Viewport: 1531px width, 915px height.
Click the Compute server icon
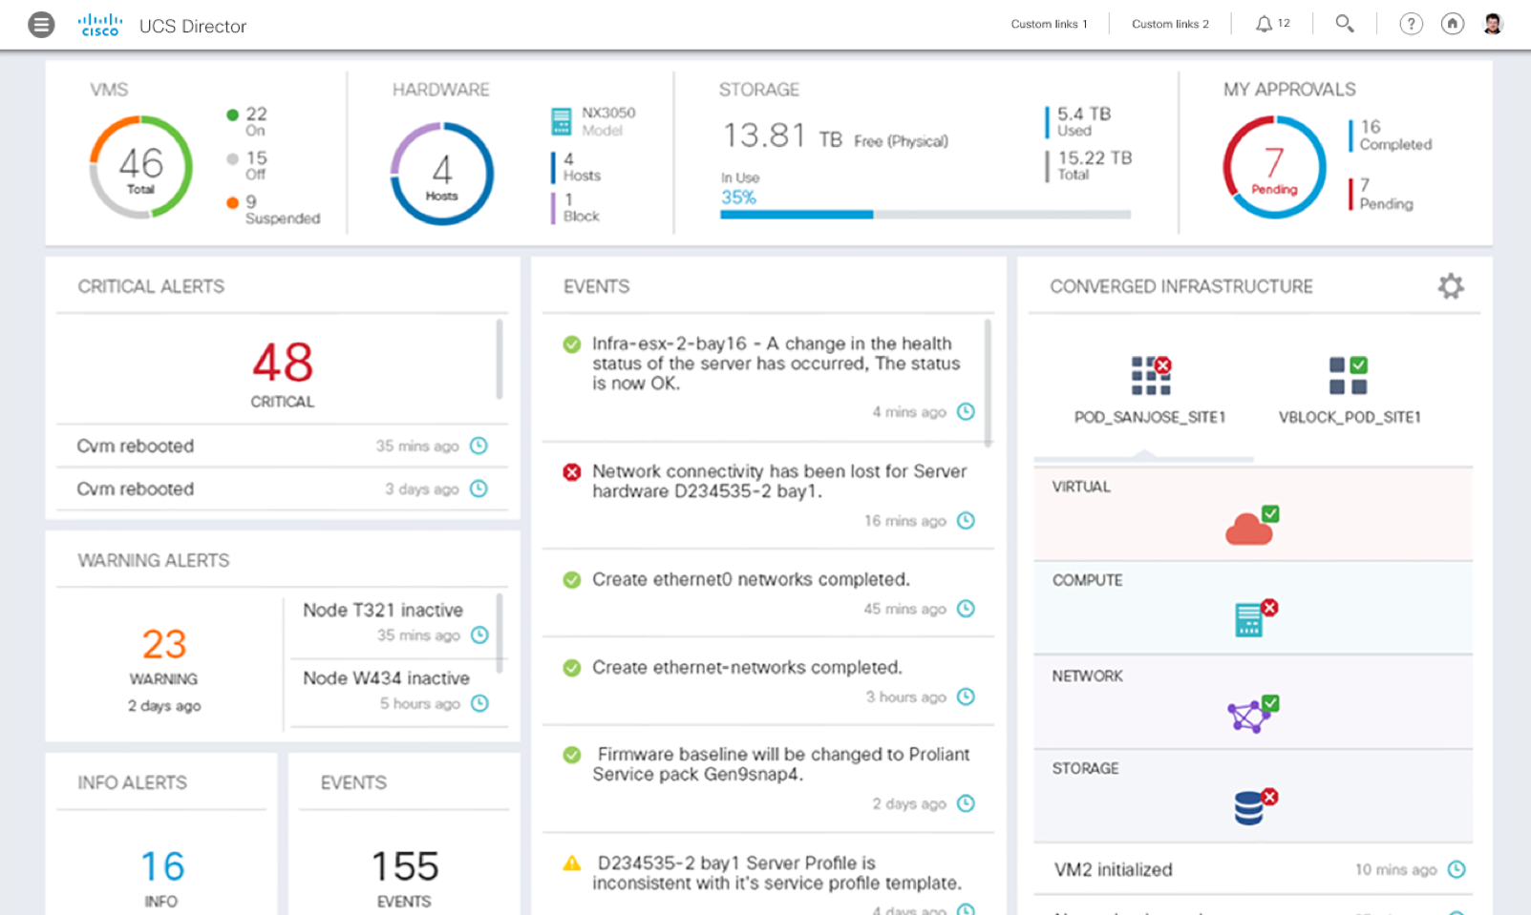[1255, 618]
